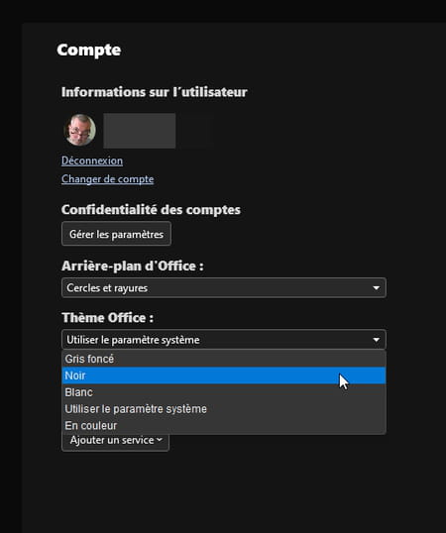
Task: Click the Compte page heading
Action: pos(89,51)
